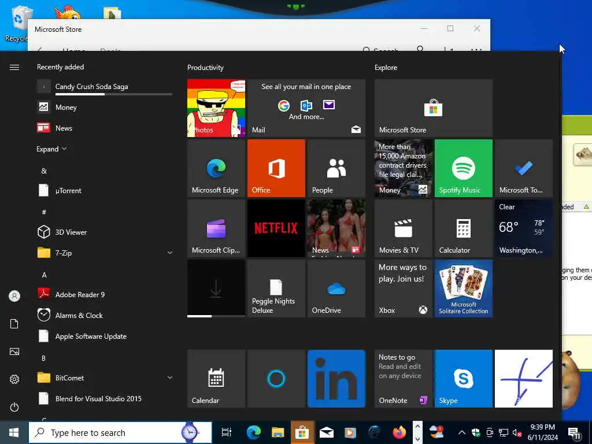Open Microsoft Edge tile
The height and width of the screenshot is (444, 592).
[x=216, y=168]
